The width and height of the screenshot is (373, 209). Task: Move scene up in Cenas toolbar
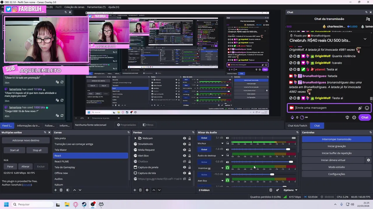coord(75,190)
